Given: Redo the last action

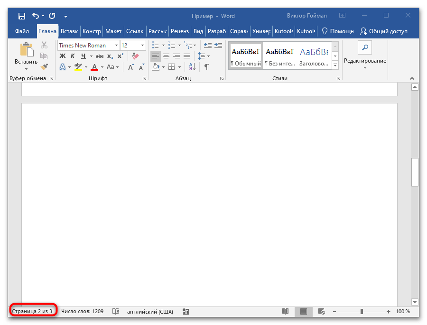Looking at the screenshot, I should coord(52,16).
